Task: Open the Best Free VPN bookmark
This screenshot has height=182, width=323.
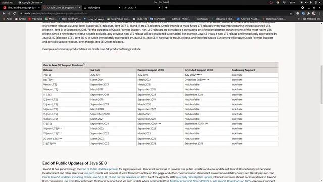Action: coord(70,19)
